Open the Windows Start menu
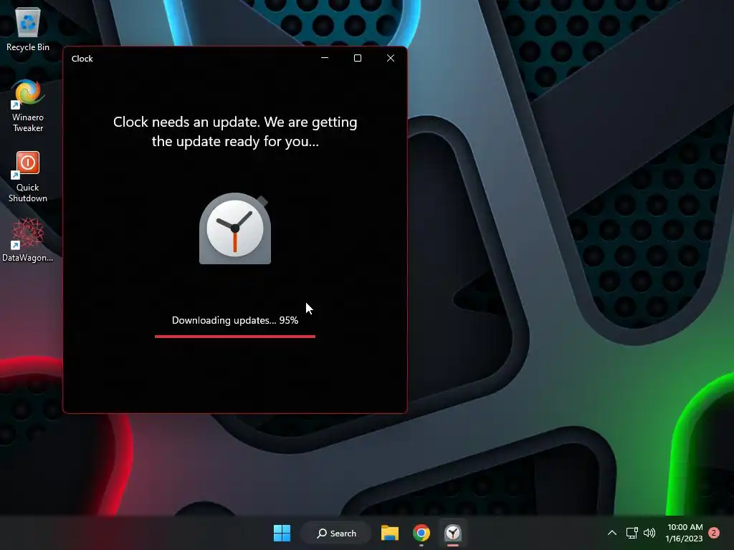The width and height of the screenshot is (734, 550). click(x=282, y=533)
